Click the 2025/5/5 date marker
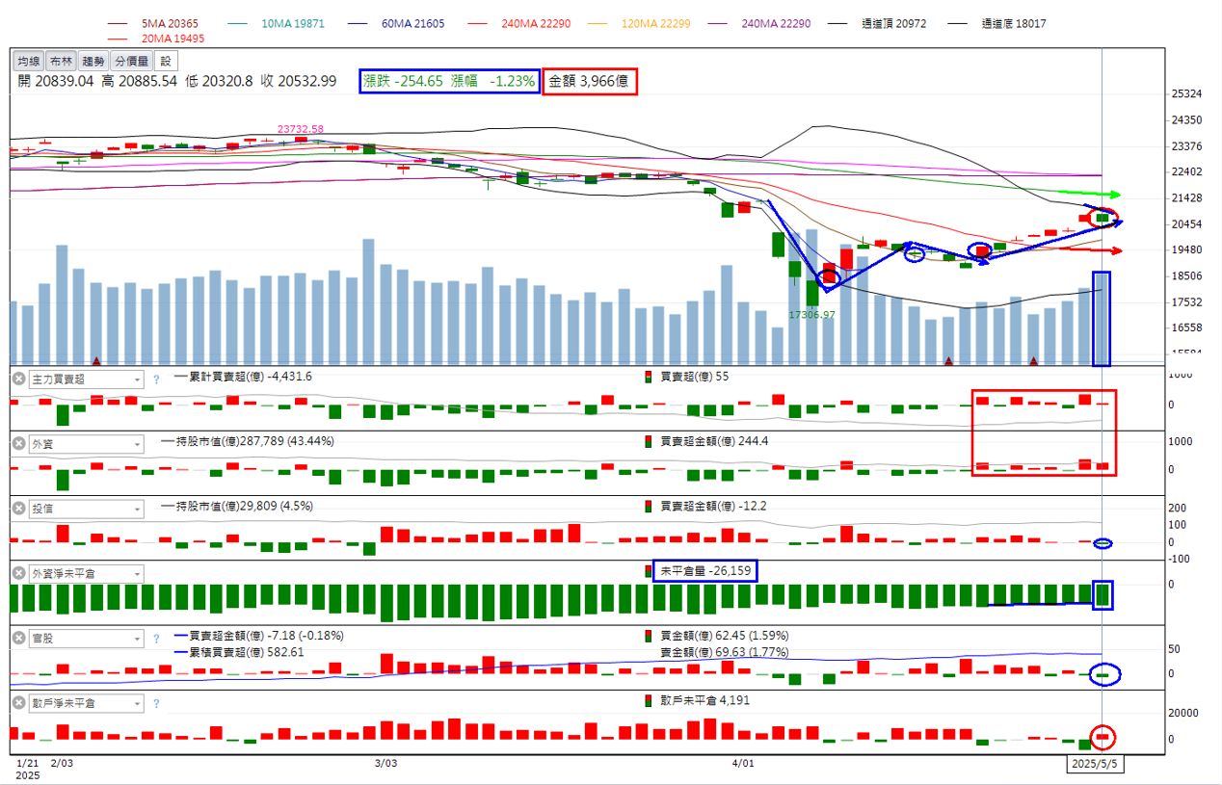 [x=1096, y=764]
